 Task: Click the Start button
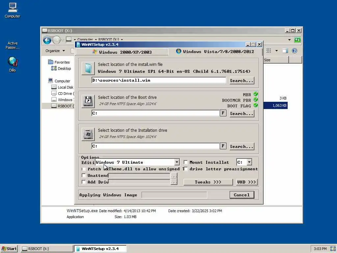(9, 249)
